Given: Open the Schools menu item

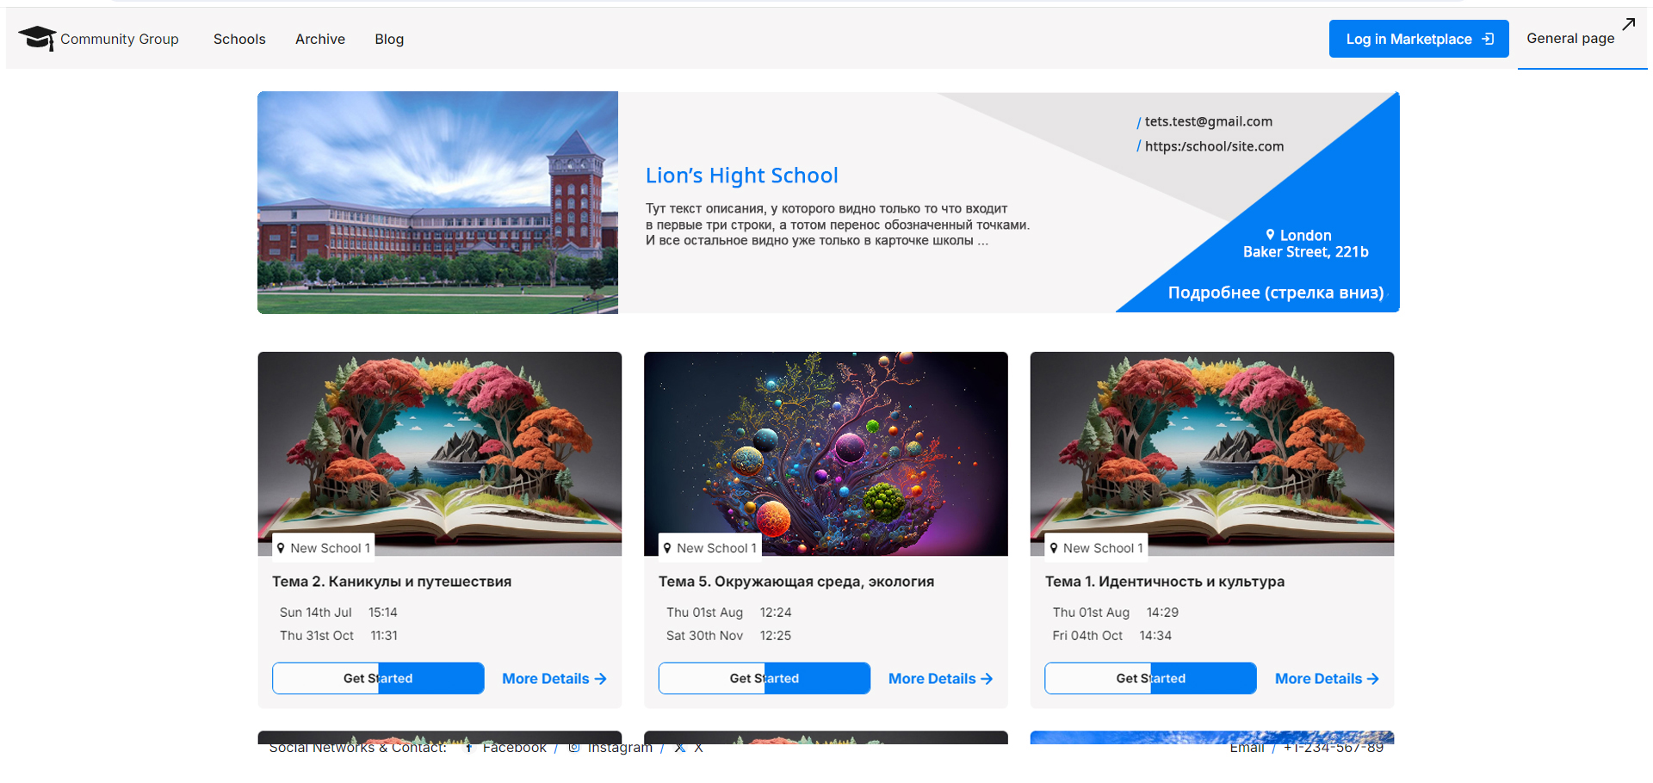Looking at the screenshot, I should pyautogui.click(x=239, y=39).
